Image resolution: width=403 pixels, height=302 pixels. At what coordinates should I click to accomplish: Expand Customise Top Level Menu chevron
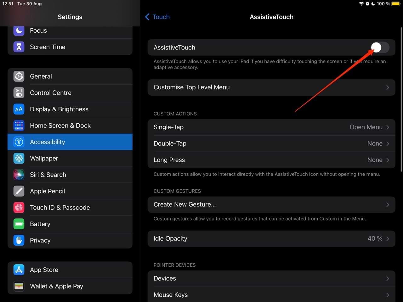click(x=388, y=87)
